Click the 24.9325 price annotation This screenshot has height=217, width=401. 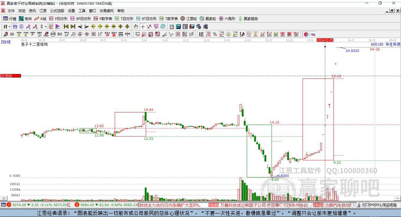pos(352,51)
